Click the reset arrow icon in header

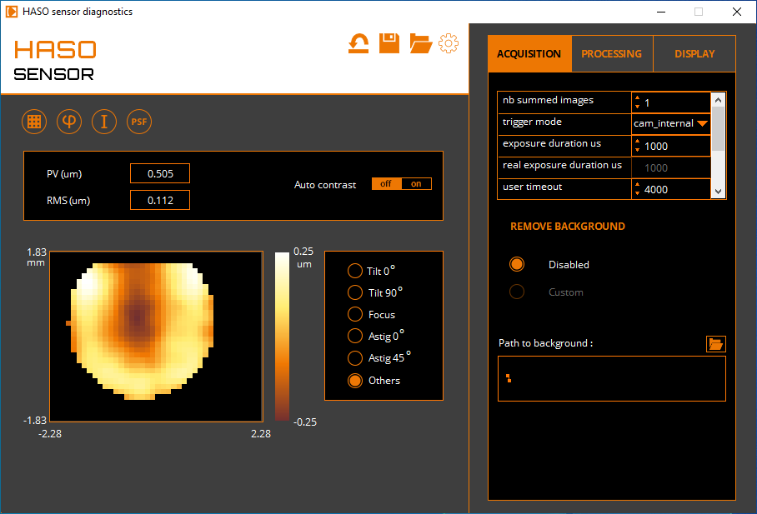tap(358, 43)
